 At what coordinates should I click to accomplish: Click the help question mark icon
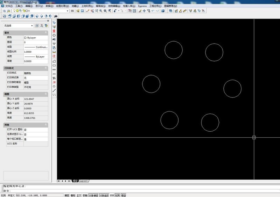coord(163,11)
